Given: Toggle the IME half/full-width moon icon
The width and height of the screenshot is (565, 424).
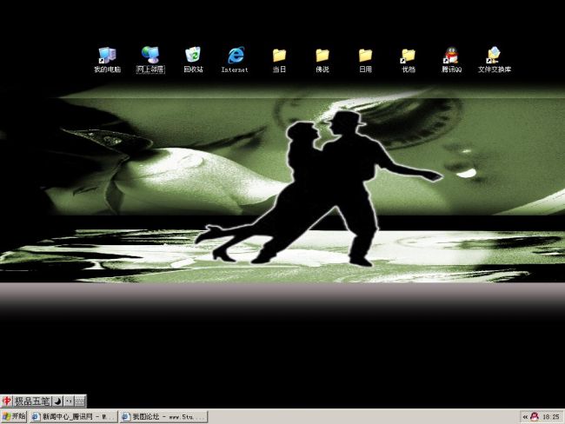Looking at the screenshot, I should pyautogui.click(x=57, y=401).
